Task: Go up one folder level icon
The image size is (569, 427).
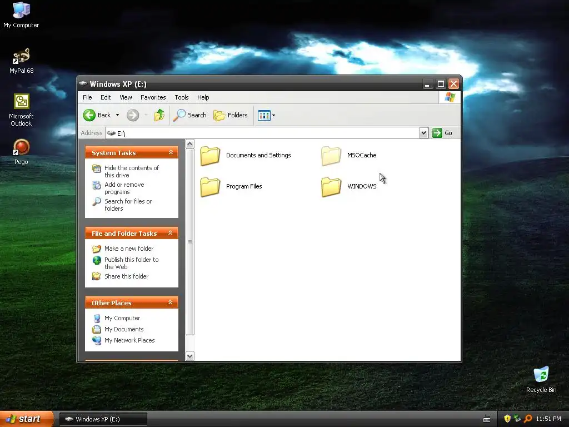Action: tap(159, 115)
